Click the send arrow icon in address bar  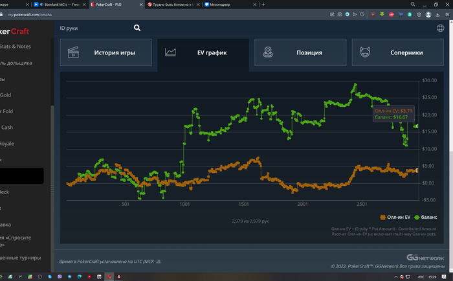(x=355, y=14)
